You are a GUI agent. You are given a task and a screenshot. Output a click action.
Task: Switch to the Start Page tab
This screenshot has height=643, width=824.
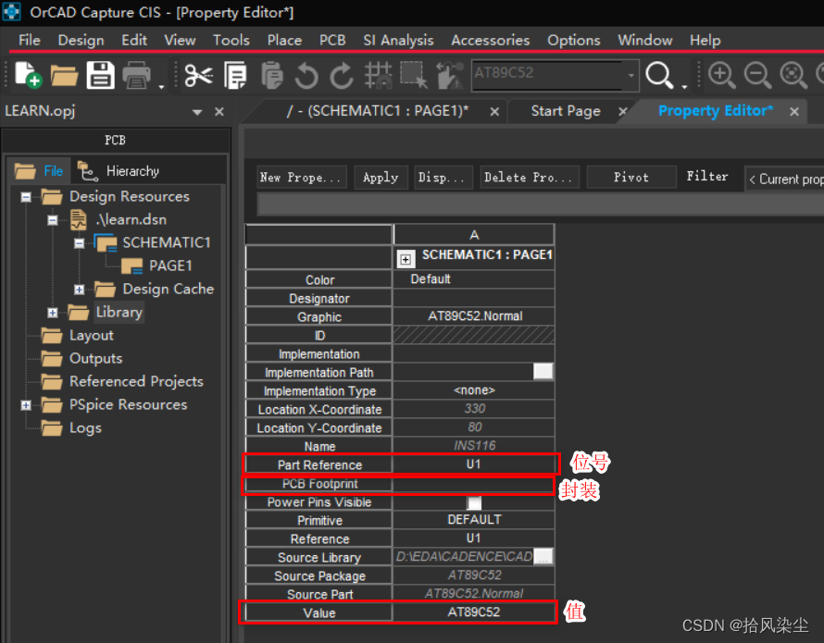click(566, 111)
